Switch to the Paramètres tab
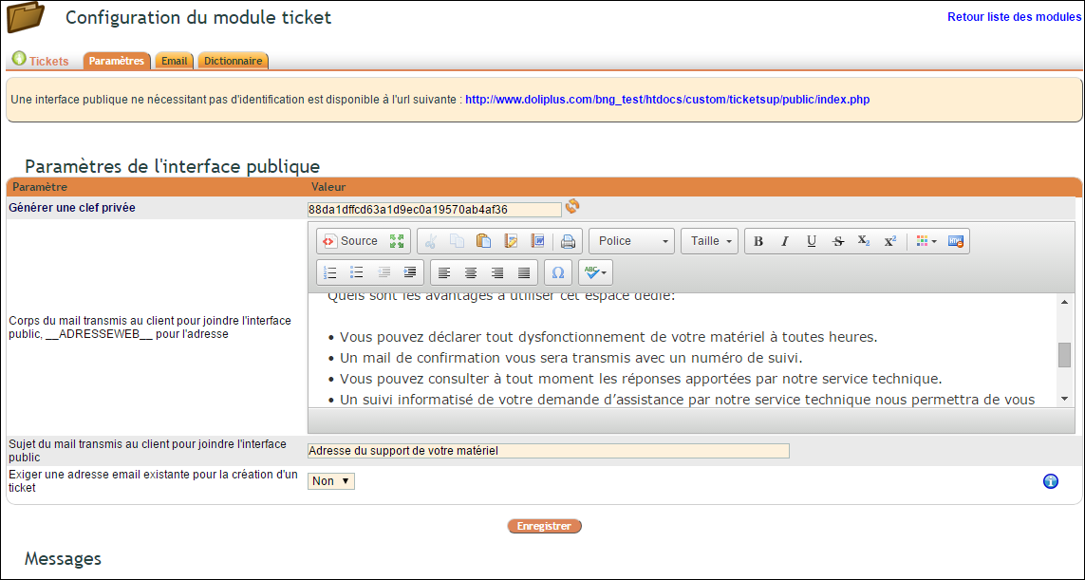This screenshot has height=580, width=1085. point(117,61)
